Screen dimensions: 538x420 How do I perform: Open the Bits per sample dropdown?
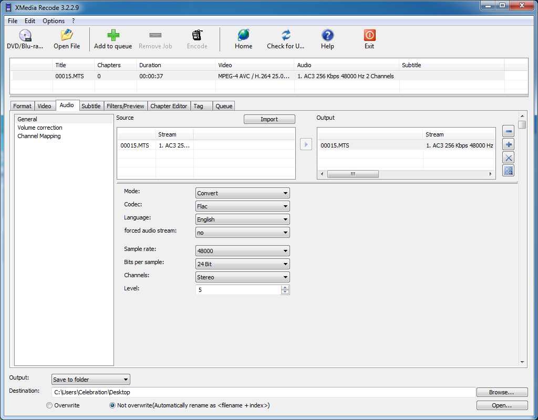tap(242, 264)
